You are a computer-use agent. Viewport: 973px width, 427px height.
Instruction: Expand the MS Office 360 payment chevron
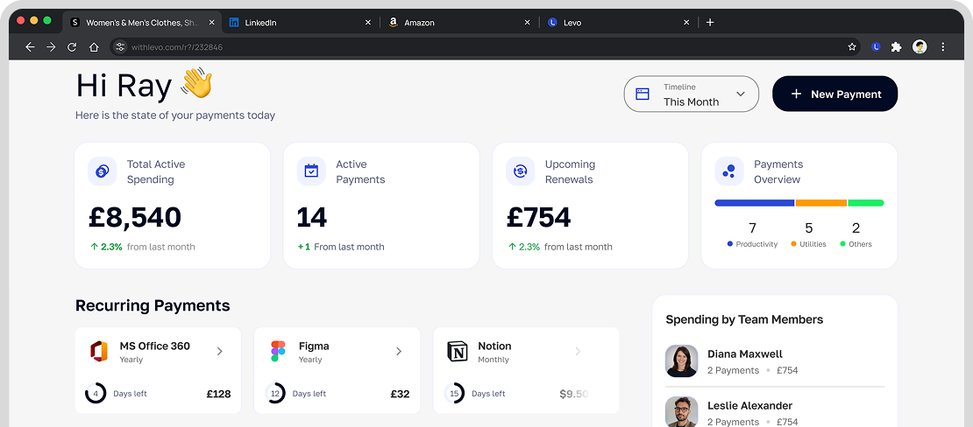(x=220, y=352)
